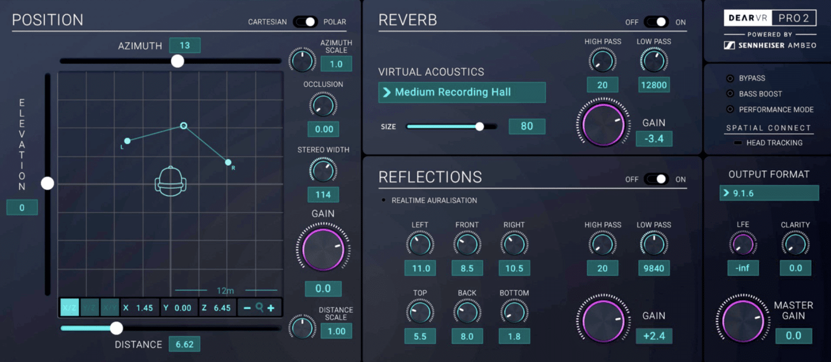Image resolution: width=831 pixels, height=362 pixels.
Task: Select the left channel point L
Action: click(x=127, y=141)
